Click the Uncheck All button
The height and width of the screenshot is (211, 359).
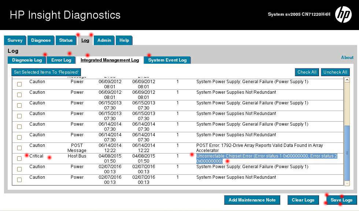pos(335,72)
